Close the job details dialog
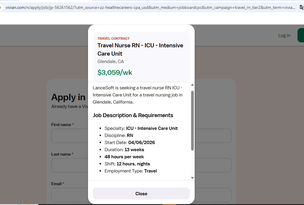This screenshot has height=205, width=304. [x=141, y=193]
